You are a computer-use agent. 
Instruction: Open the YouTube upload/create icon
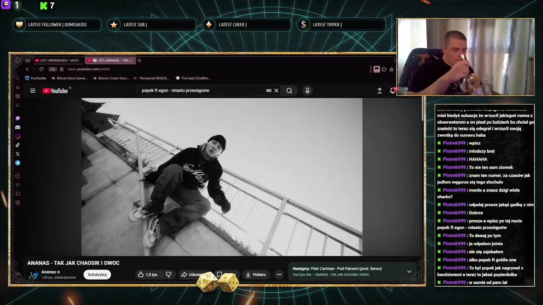(380, 91)
